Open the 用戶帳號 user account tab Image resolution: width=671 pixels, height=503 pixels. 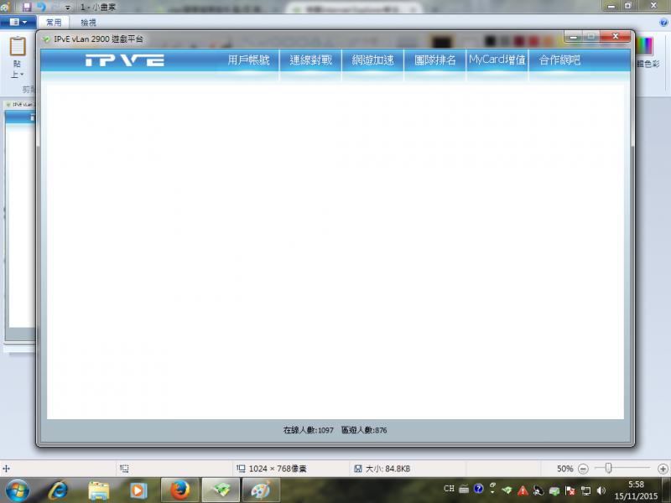(248, 60)
